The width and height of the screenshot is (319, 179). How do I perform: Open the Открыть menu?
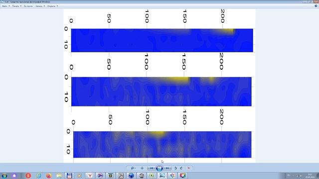pyautogui.click(x=51, y=6)
